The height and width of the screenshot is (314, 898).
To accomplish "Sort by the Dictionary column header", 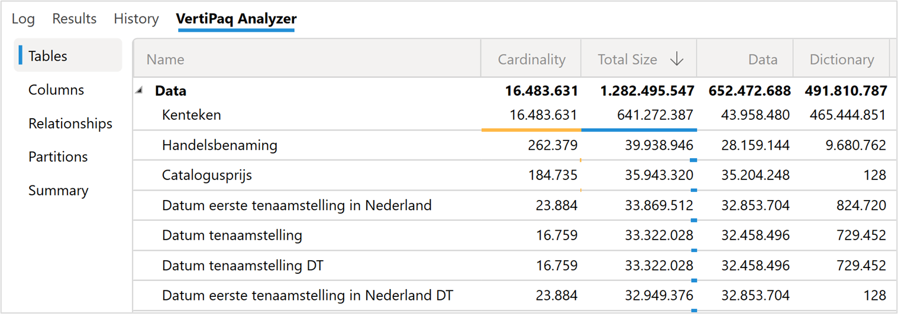I will coord(841,59).
